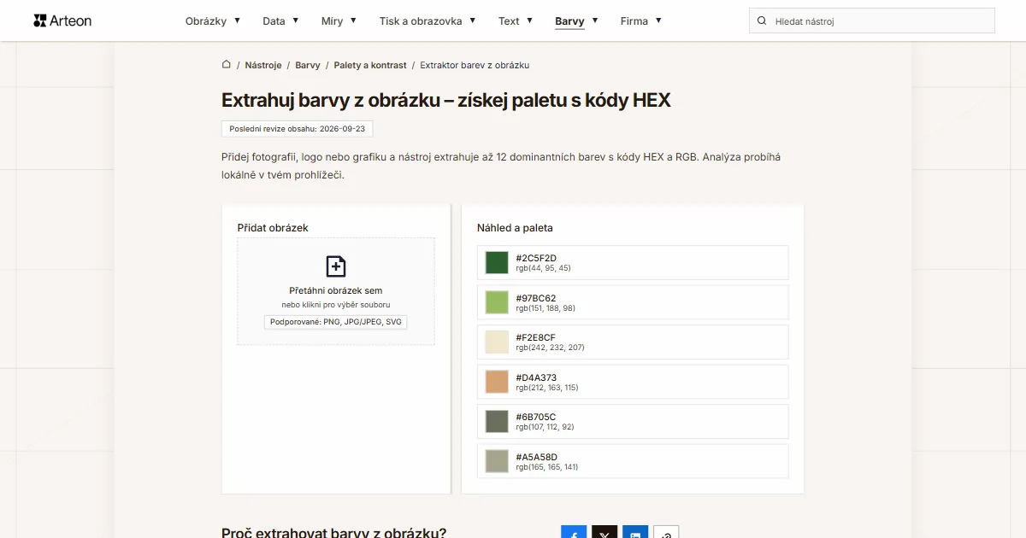
Task: Click the home icon in breadcrumbs
Action: click(227, 64)
